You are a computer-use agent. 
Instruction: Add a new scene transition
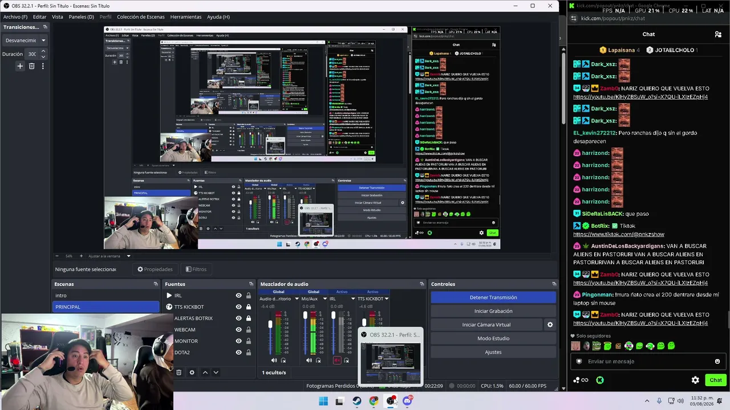[x=20, y=66]
